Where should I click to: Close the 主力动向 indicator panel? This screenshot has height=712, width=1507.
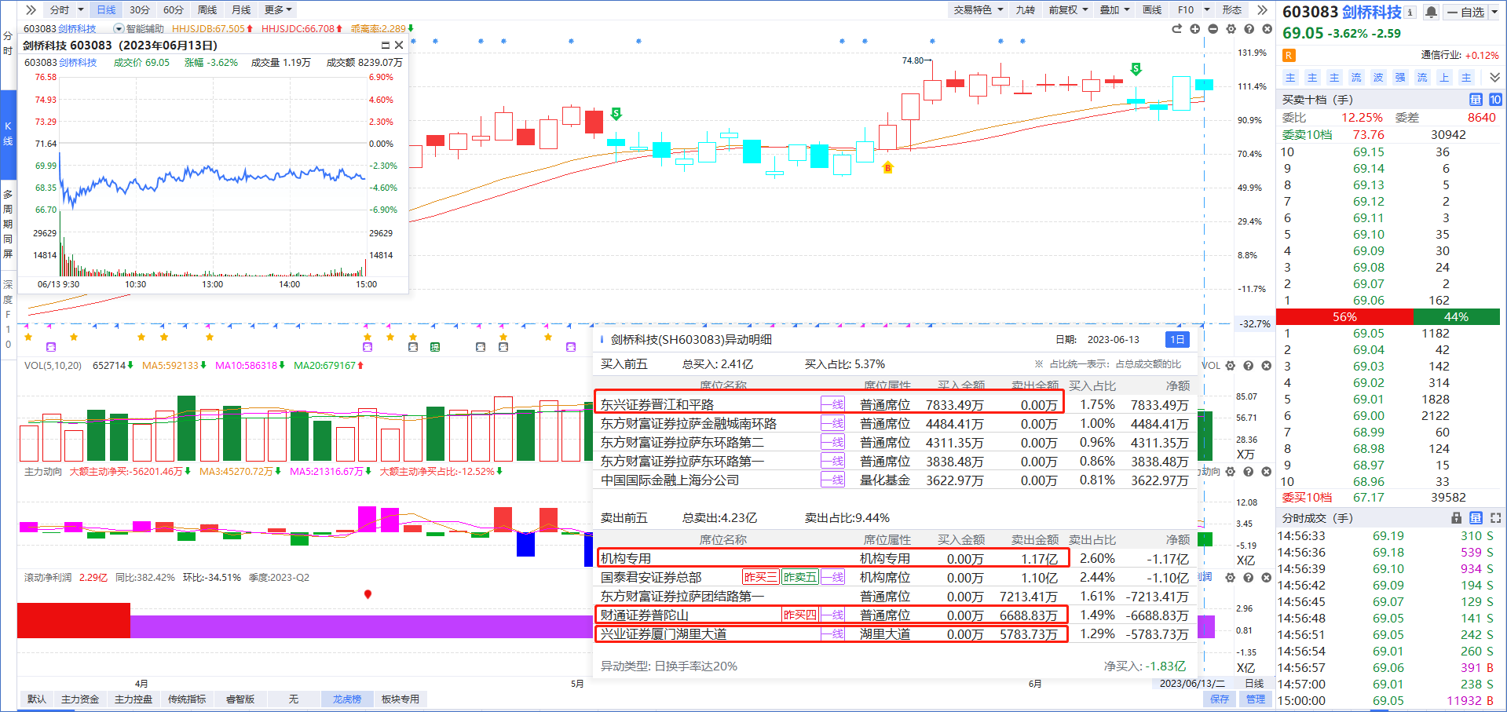[1267, 472]
